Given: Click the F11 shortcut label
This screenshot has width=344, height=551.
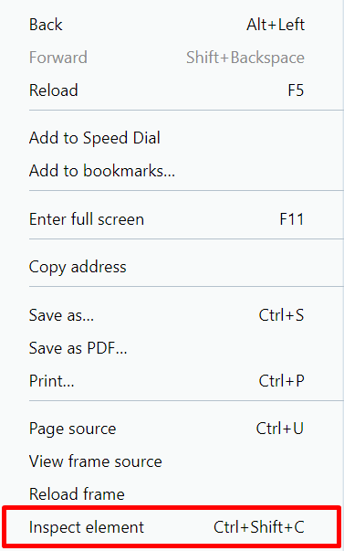Looking at the screenshot, I should pyautogui.click(x=292, y=219).
